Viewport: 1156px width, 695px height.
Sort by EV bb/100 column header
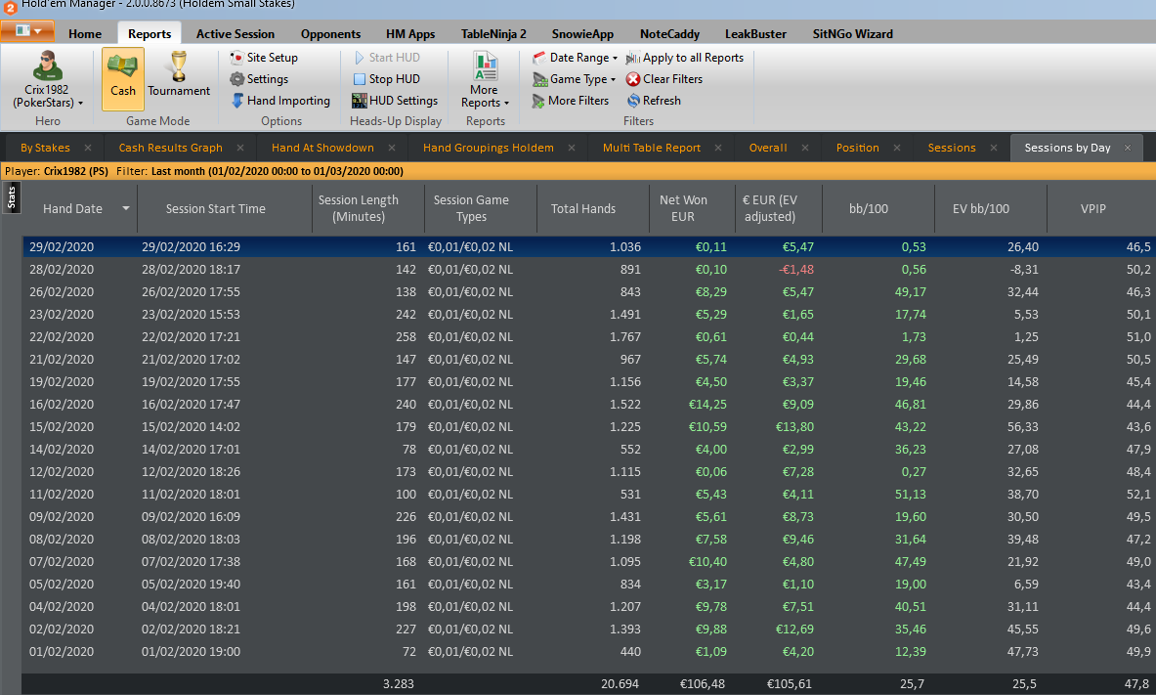point(980,209)
